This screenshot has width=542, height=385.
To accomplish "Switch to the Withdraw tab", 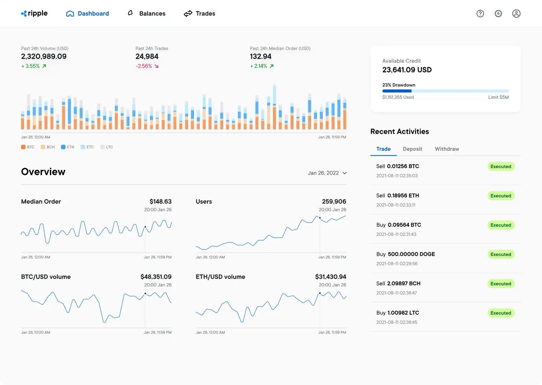I will (x=446, y=149).
